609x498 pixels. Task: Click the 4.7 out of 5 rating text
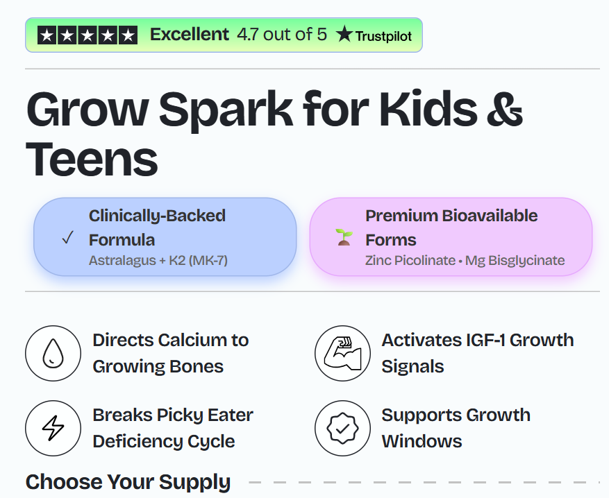click(281, 35)
